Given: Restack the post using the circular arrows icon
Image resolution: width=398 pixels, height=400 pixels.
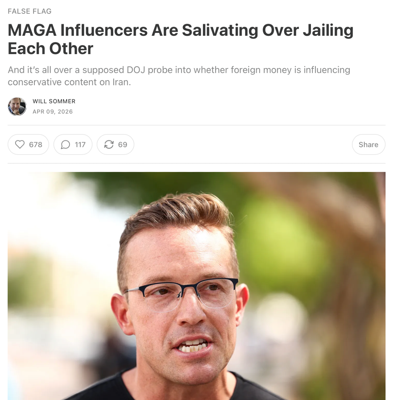Looking at the screenshot, I should pyautogui.click(x=109, y=144).
